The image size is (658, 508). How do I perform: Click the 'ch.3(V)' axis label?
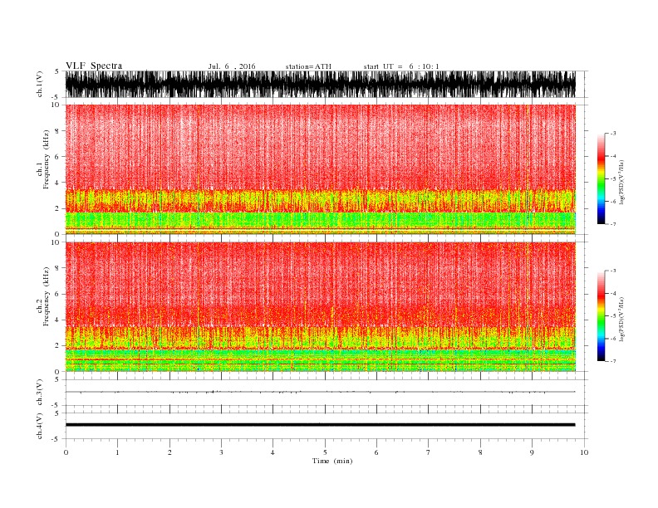(40, 393)
